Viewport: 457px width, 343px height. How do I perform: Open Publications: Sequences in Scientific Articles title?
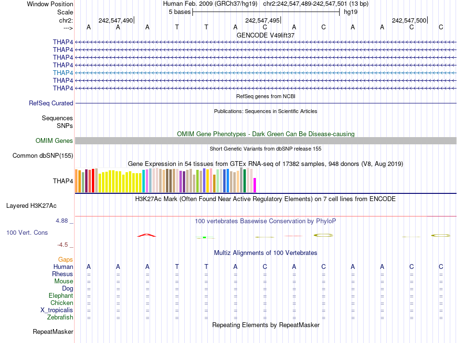[266, 111]
